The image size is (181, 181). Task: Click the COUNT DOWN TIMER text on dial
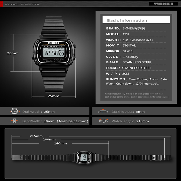[x=54, y=61]
